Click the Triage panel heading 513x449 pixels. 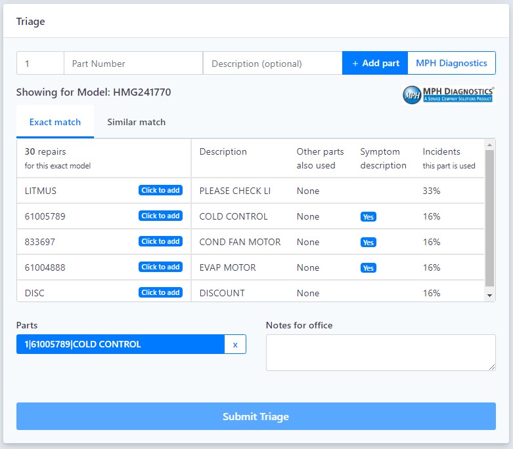30,22
